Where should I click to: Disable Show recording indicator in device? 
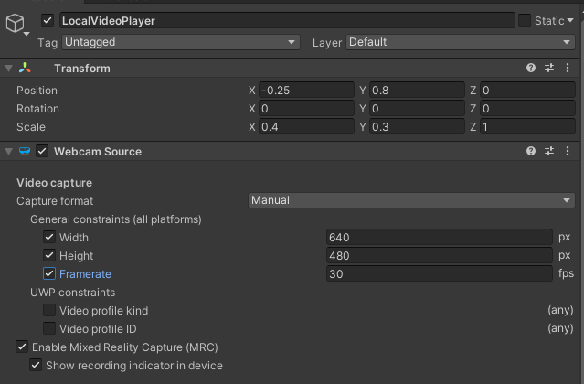point(36,365)
